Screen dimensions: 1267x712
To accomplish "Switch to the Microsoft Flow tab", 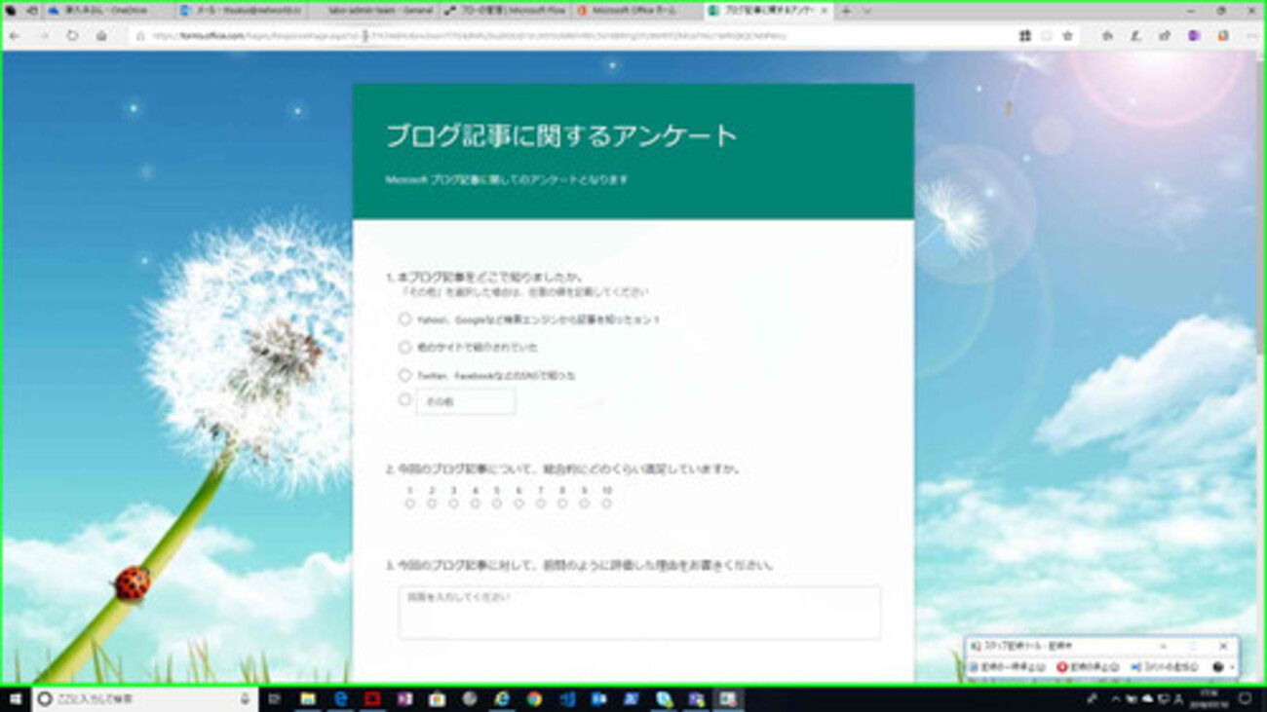I will 505,11.
